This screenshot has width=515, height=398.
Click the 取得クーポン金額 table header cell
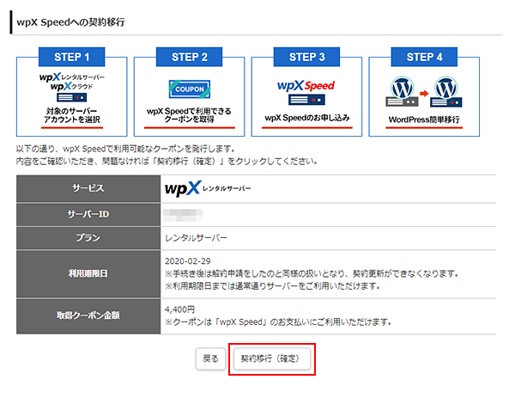coord(88,315)
